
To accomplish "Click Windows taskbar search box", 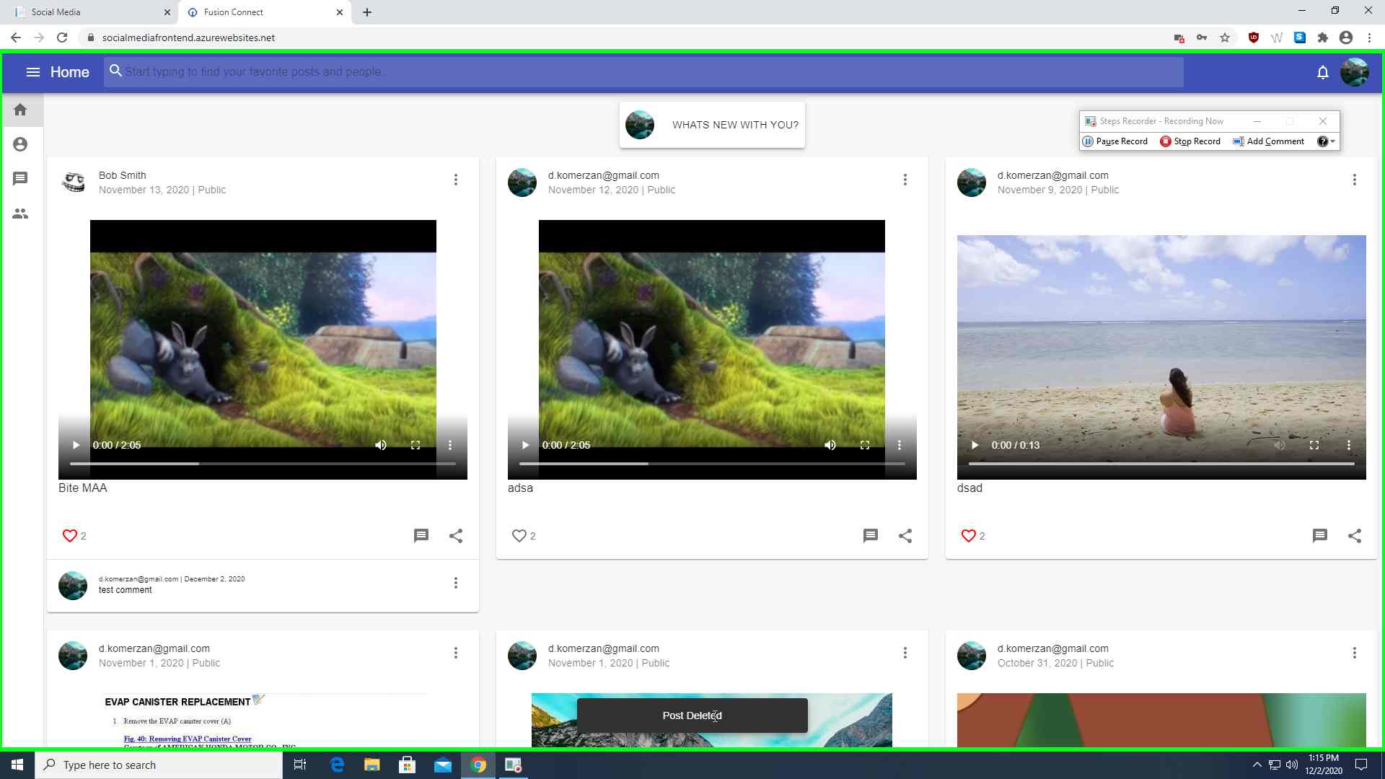I will [x=159, y=765].
